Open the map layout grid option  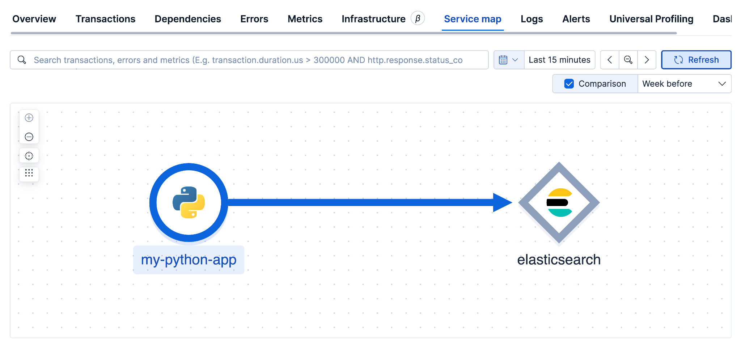pos(29,173)
